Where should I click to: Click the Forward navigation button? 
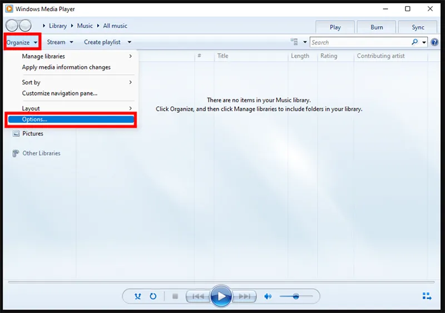click(25, 26)
